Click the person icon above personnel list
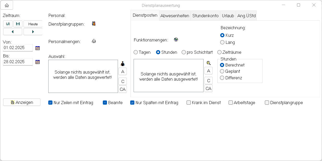This screenshot has height=161, width=322. pos(123,64)
